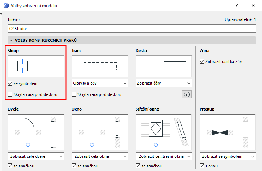Click the Jméno field containing '02 Studie'
Image resolution: width=262 pixels, height=171 pixels.
click(x=130, y=28)
